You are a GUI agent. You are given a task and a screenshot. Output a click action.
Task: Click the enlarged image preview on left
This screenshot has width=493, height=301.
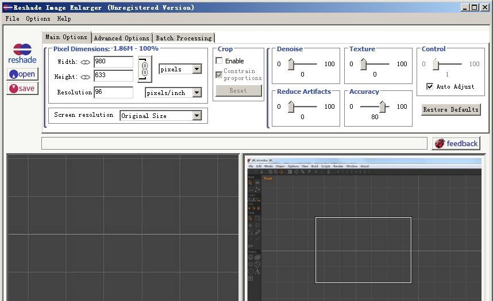pyautogui.click(x=123, y=228)
